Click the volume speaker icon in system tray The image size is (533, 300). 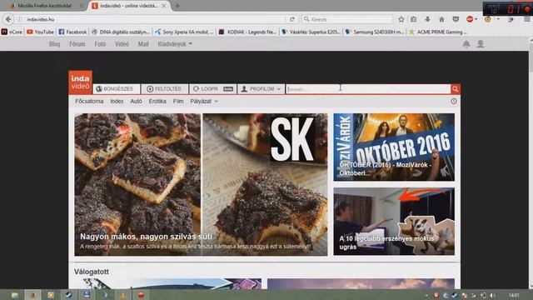(x=492, y=295)
